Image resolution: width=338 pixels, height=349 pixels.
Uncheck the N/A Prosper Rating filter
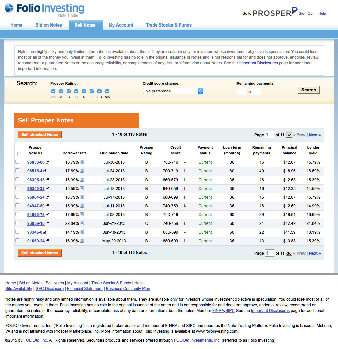tap(107, 91)
